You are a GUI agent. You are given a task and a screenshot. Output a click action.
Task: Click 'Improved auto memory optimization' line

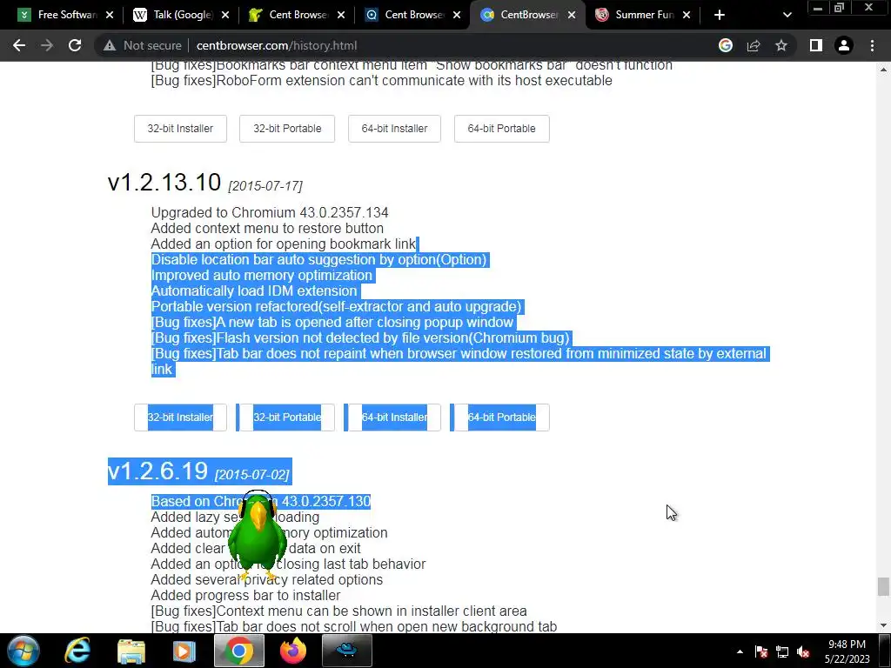(x=261, y=276)
